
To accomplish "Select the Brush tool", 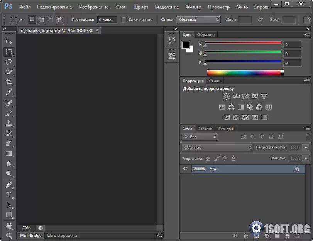I will click(x=9, y=113).
